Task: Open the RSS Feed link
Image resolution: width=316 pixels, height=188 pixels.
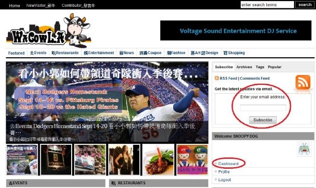Action: click(x=228, y=78)
